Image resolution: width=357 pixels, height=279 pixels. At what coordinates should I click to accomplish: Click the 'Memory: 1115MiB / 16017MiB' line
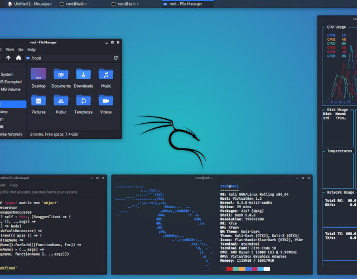pyautogui.click(x=247, y=261)
